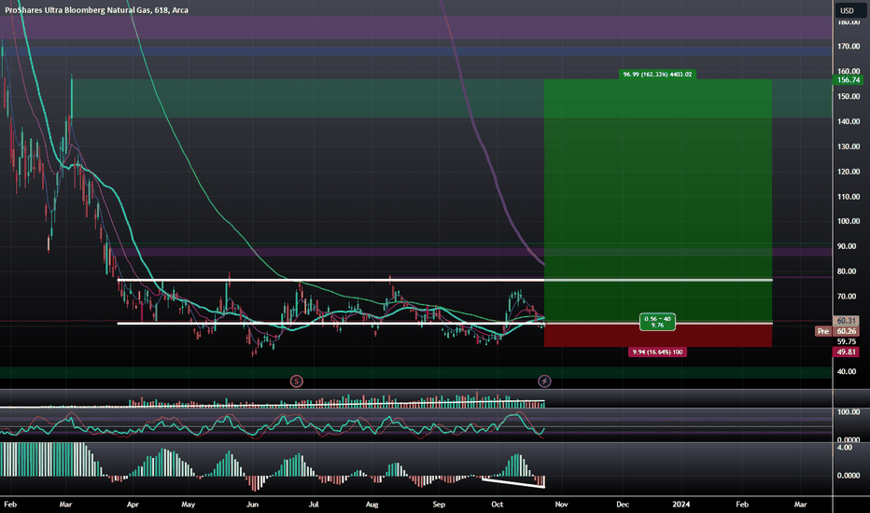Click the 'Nov' time axis label
This screenshot has width=870, height=513.
[562, 504]
